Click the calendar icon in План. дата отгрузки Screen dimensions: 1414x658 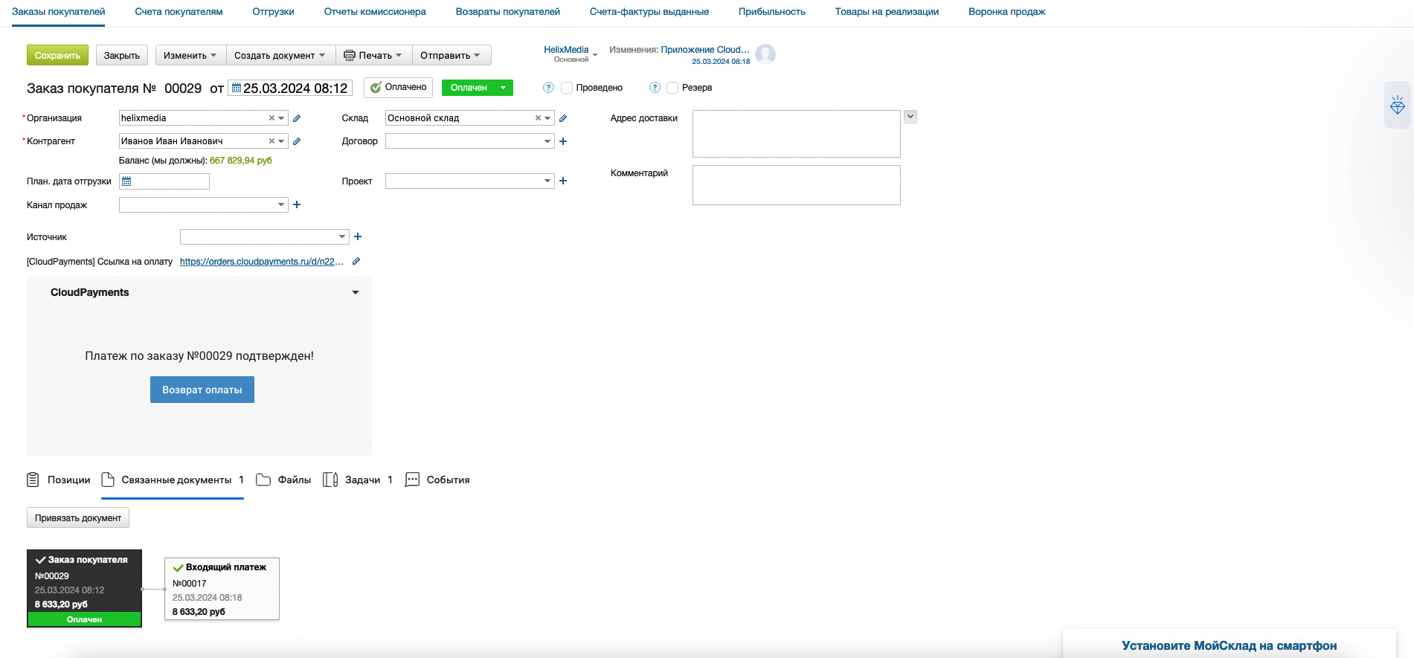coord(126,181)
